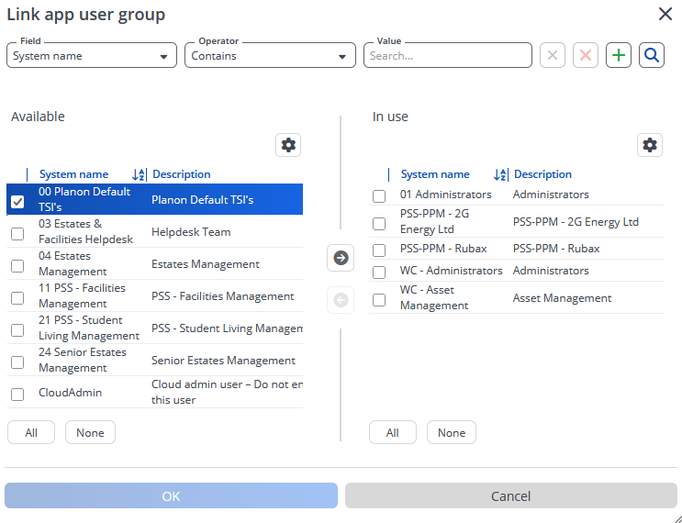Viewport: 682px width, 523px height.
Task: Select 11 PSS - Facilities Management checkbox
Action: pyautogui.click(x=17, y=298)
